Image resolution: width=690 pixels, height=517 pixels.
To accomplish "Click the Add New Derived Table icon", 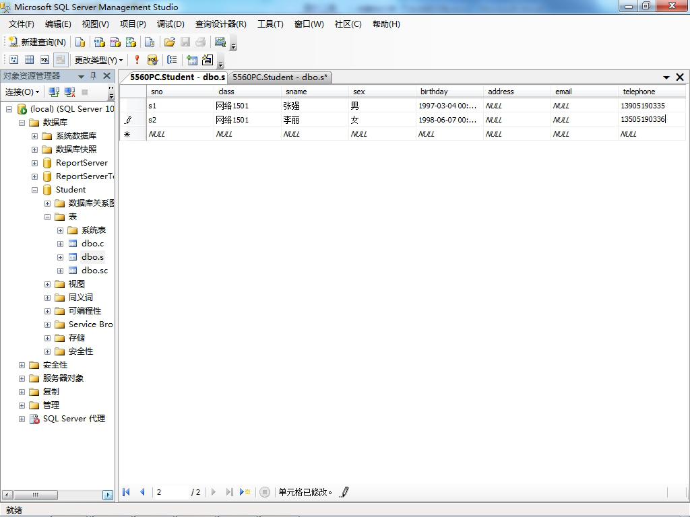I will tap(208, 60).
